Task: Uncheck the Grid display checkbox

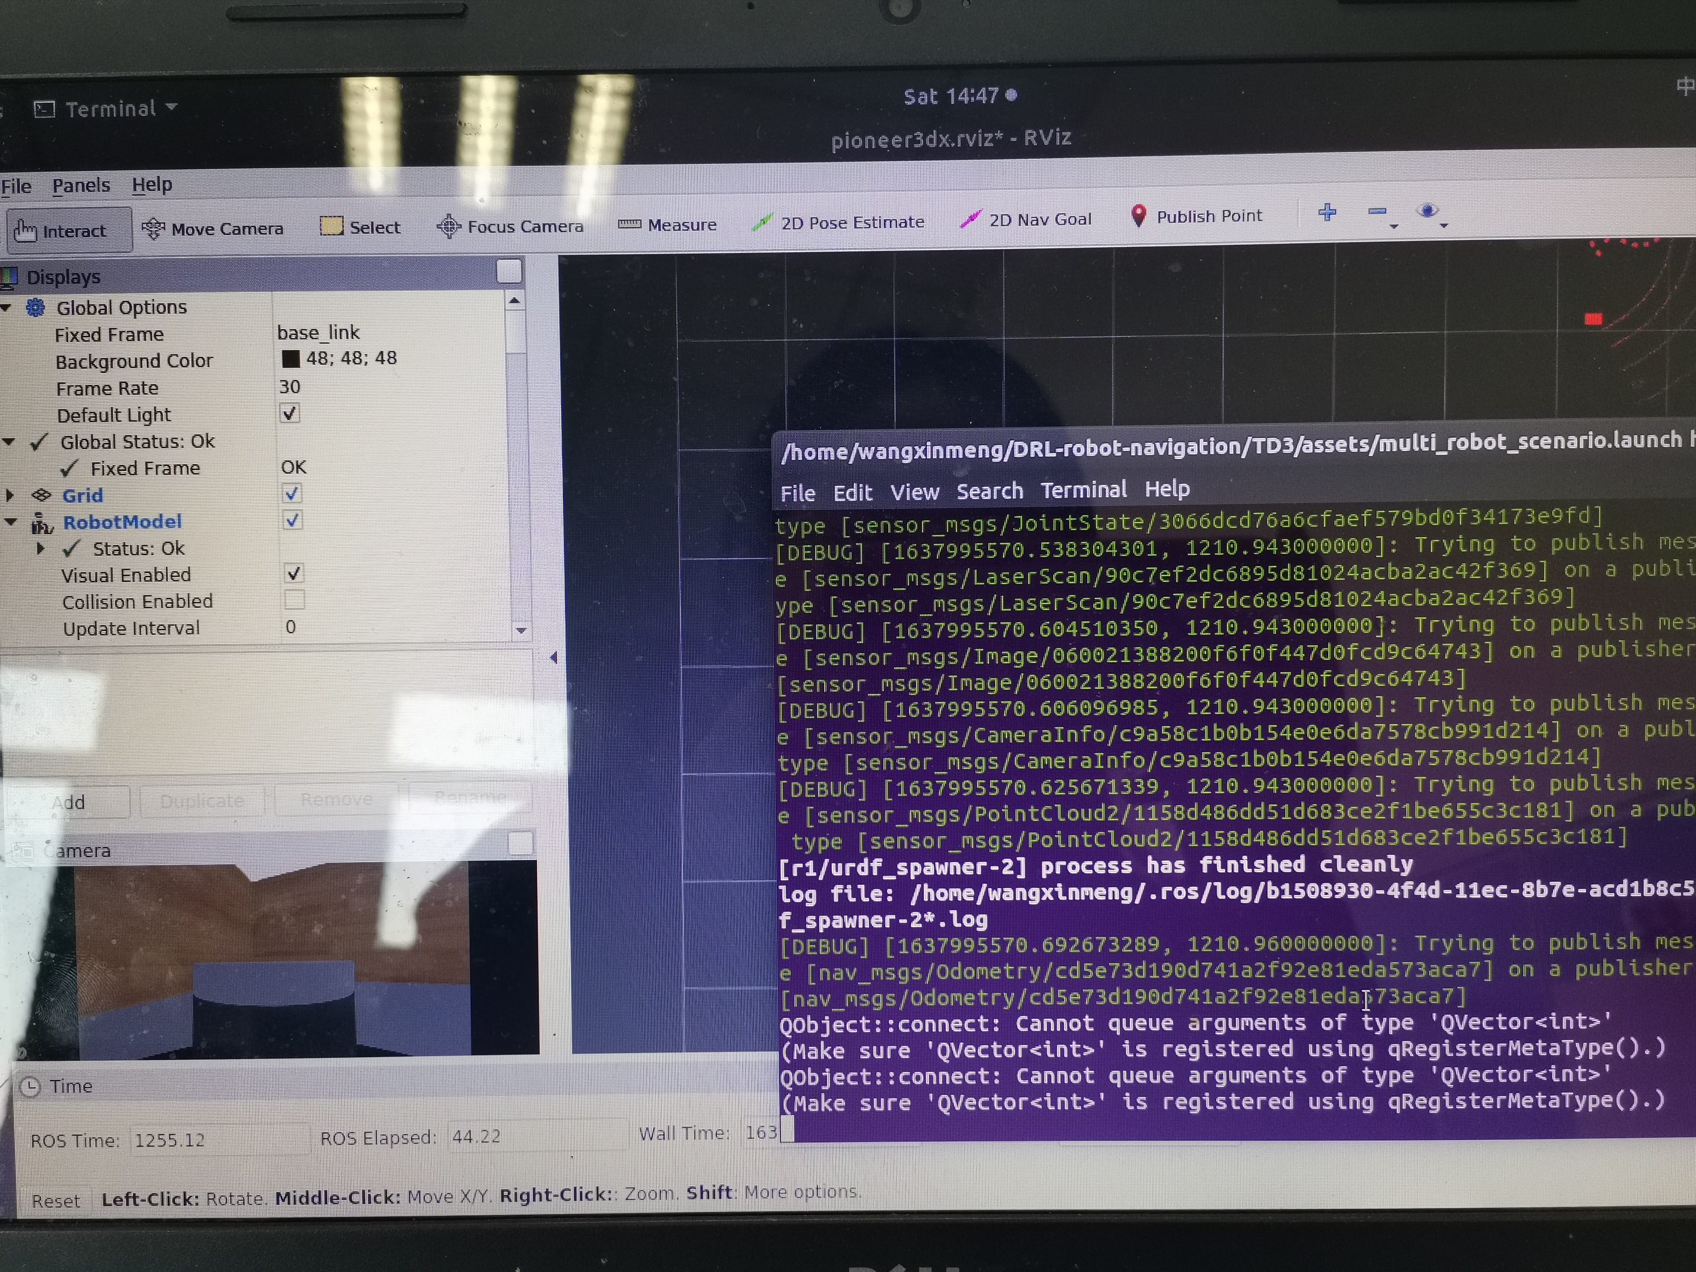Action: (x=291, y=494)
